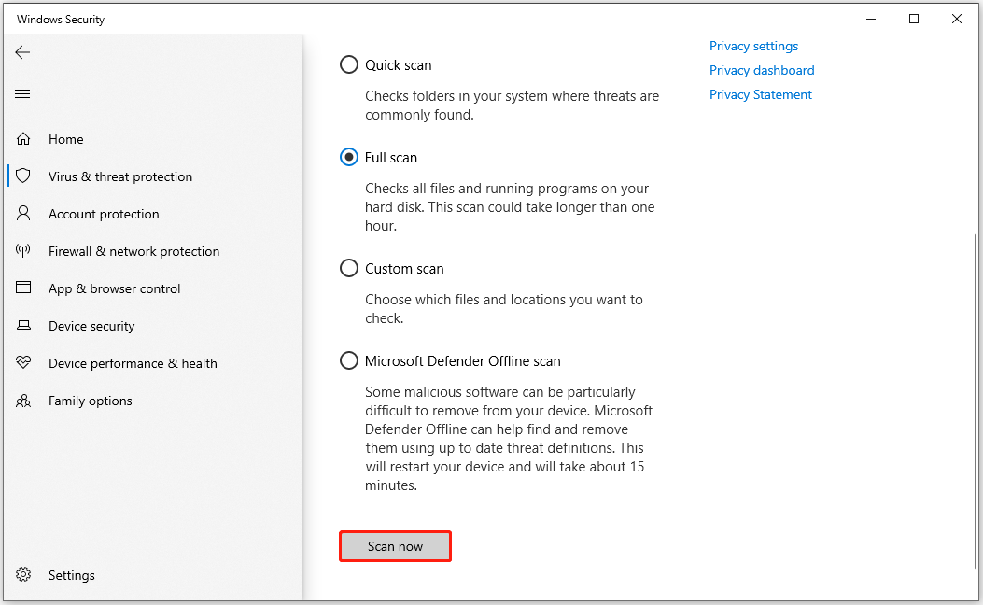Open Family options
983x605 pixels.
(x=90, y=400)
